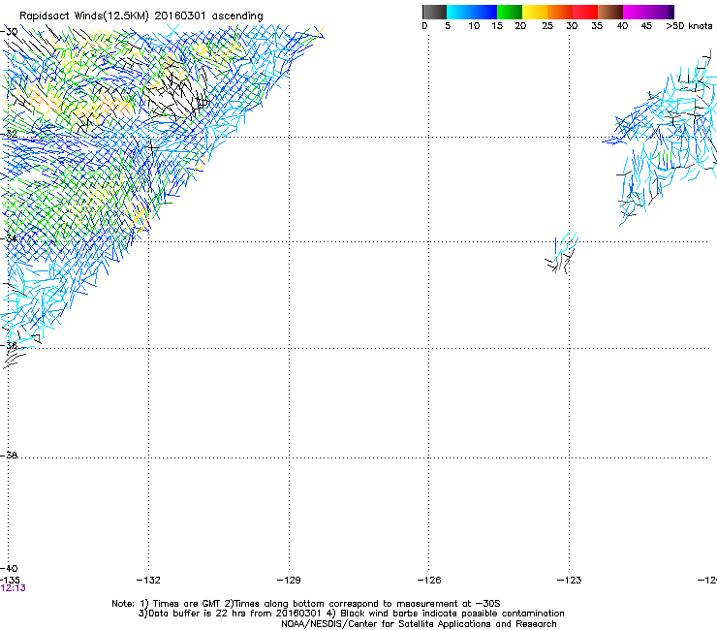Screen dimensions: 717x630
Task: Click the legend label '0'
Action: (x=424, y=26)
